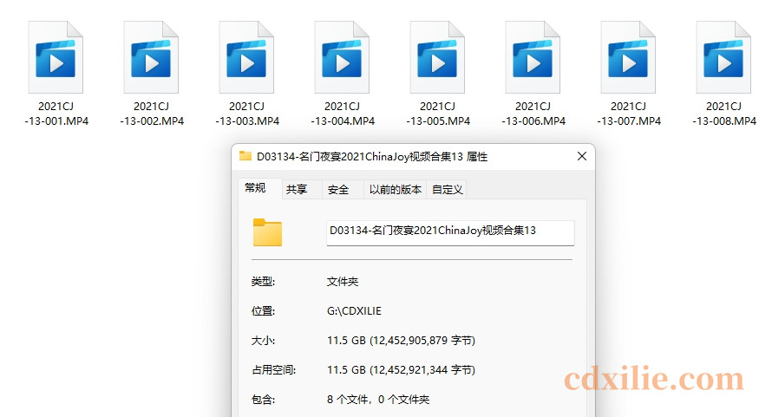
Task: Switch to the 以前的版本 tab
Action: click(396, 190)
